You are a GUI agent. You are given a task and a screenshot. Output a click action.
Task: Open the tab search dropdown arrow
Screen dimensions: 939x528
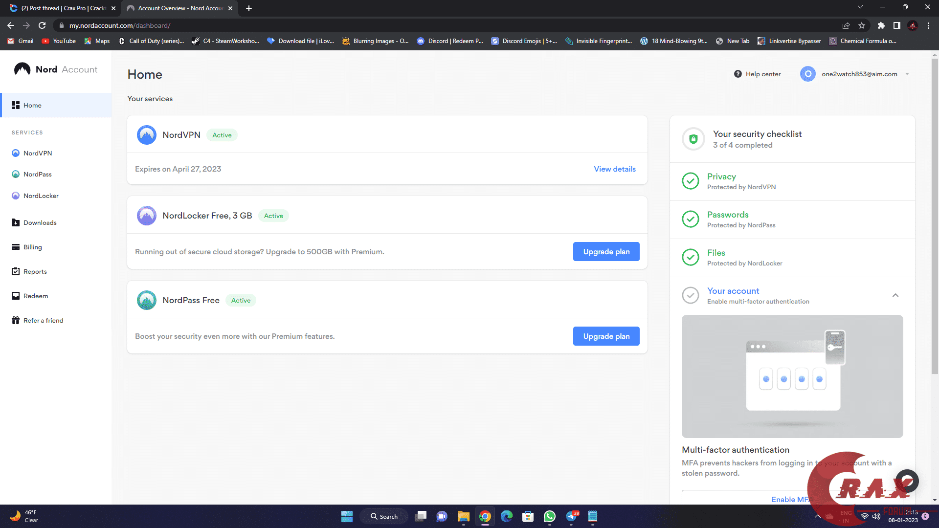tap(860, 7)
